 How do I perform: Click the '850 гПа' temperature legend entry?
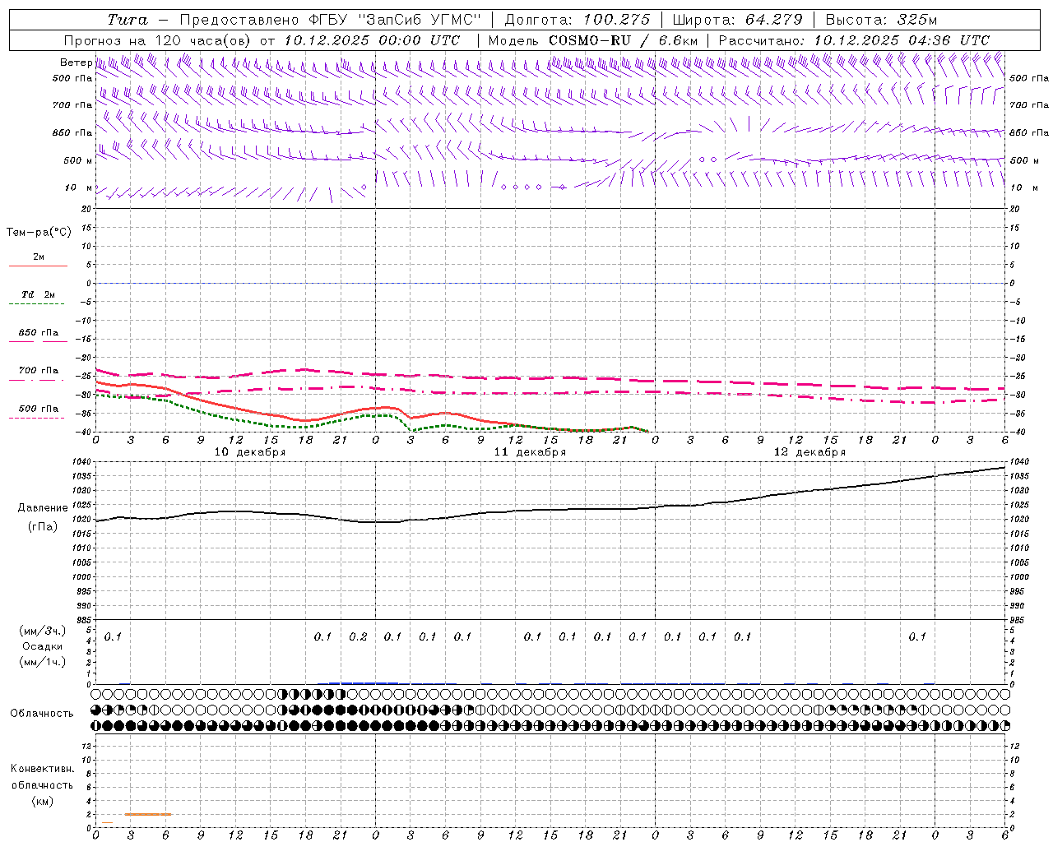click(x=39, y=335)
